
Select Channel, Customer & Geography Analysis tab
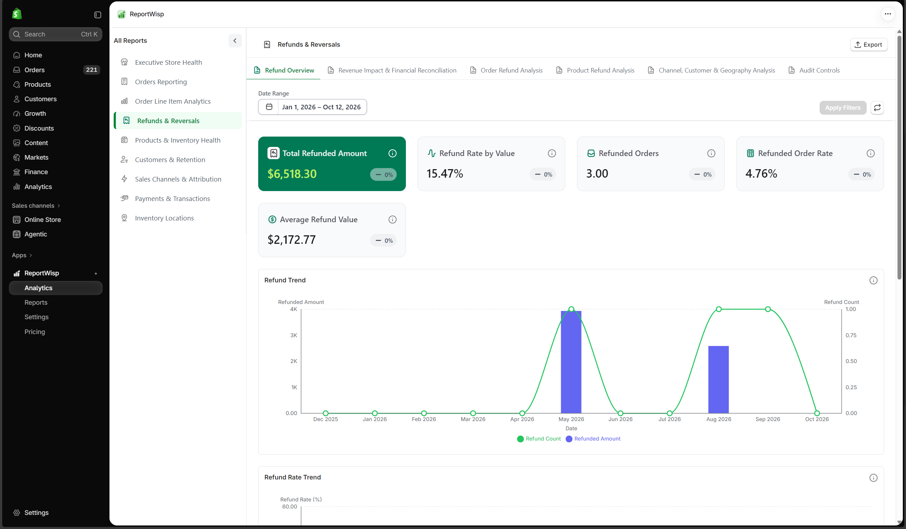pyautogui.click(x=711, y=70)
